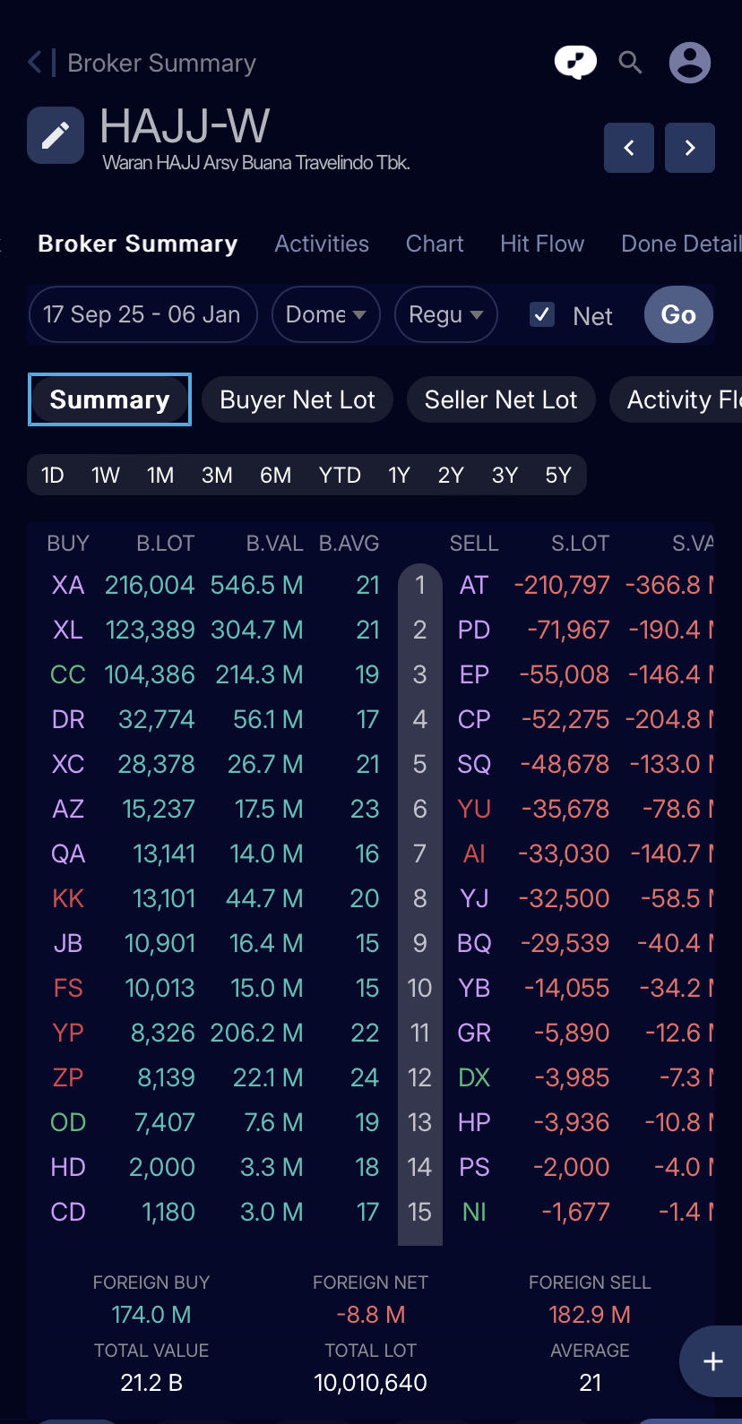Go to previous stock with left chevron
The height and width of the screenshot is (1424, 742).
pyautogui.click(x=629, y=148)
